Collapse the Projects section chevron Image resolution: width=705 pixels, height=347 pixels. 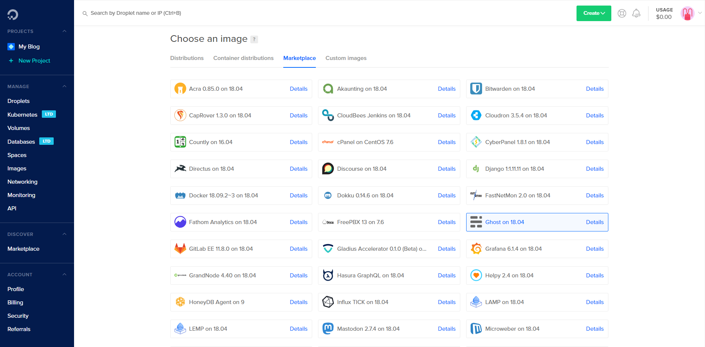coord(64,31)
